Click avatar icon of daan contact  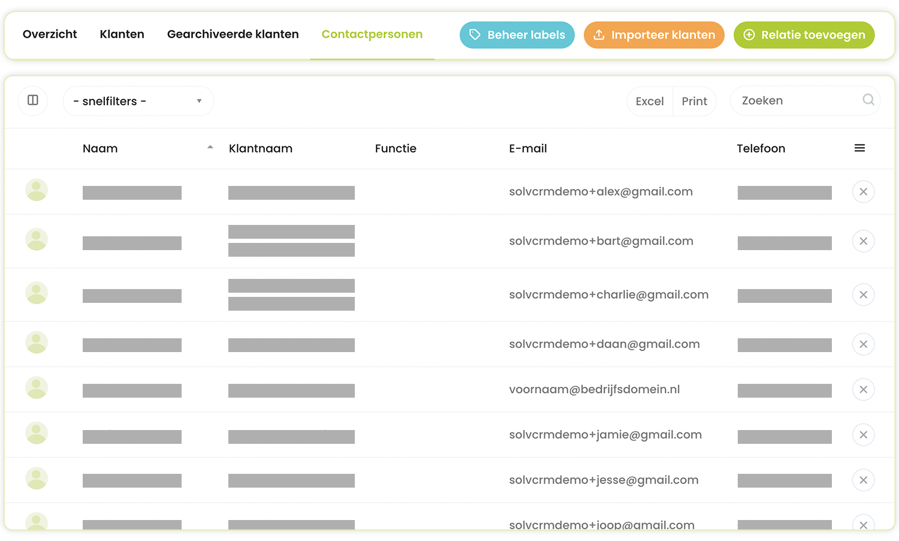click(x=37, y=343)
